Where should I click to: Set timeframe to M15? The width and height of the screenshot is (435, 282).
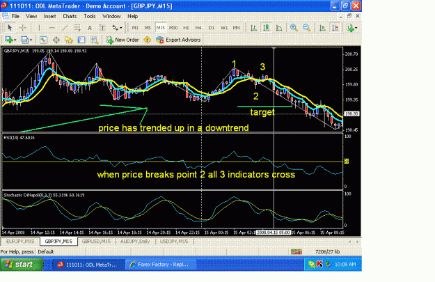(x=160, y=28)
